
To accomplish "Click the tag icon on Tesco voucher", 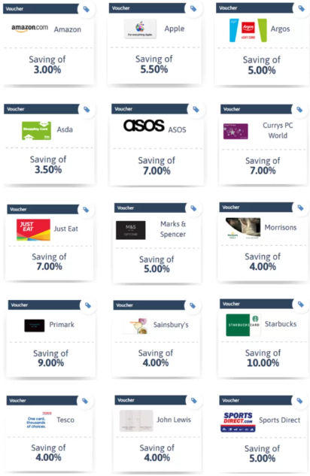I will 85,401.
